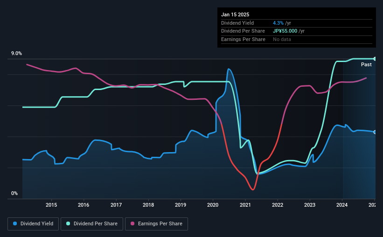Select the 2018 x-axis label
Screen dimensions: 383x237
[x=148, y=205]
